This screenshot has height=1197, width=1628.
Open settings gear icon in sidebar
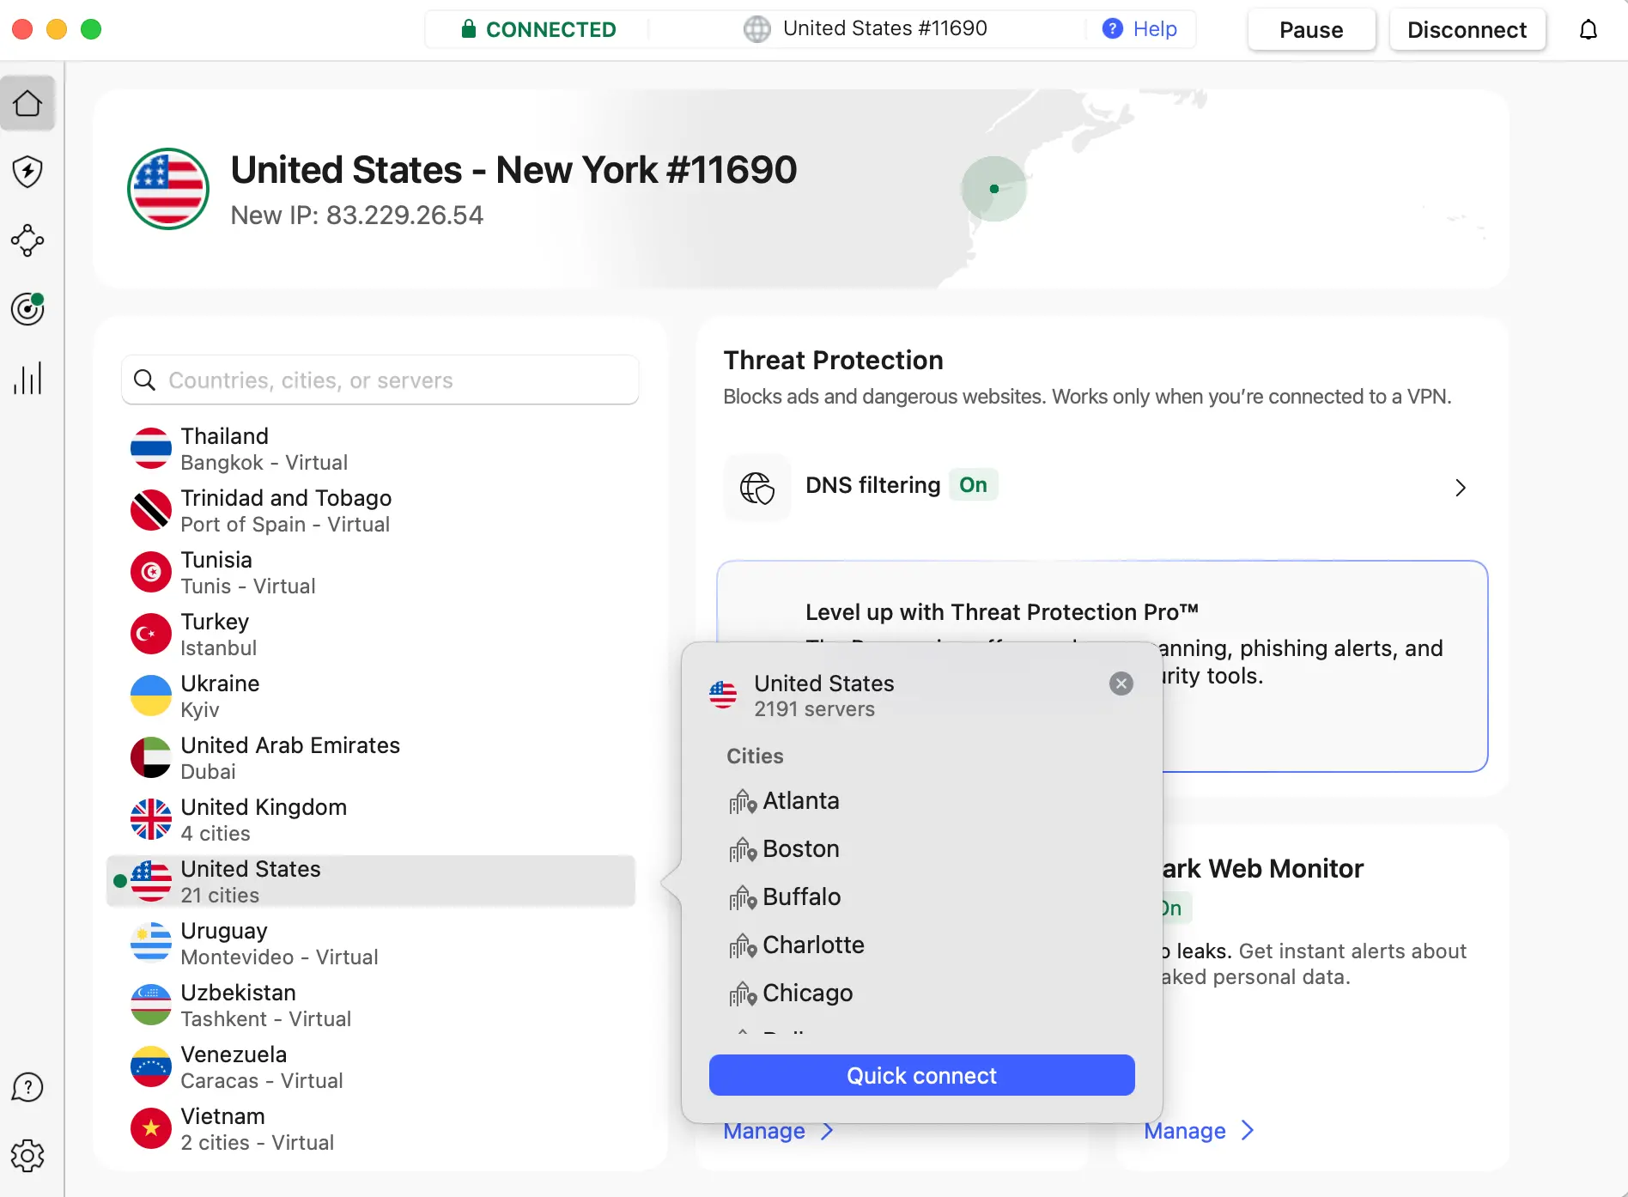coord(27,1156)
